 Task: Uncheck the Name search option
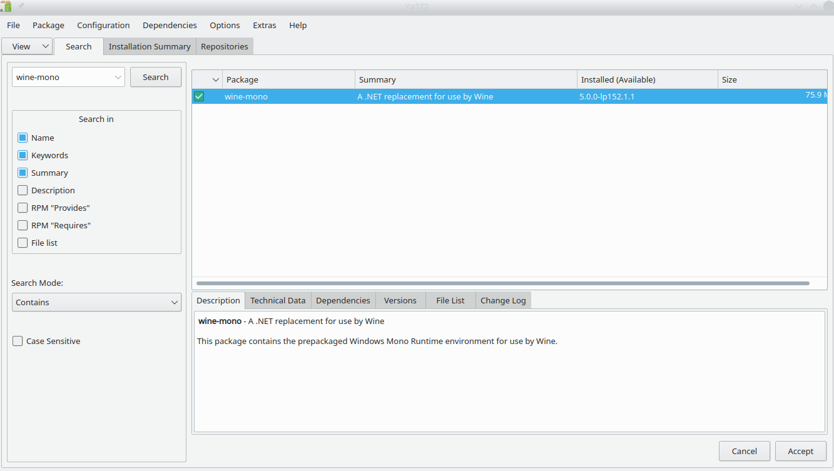tap(23, 138)
